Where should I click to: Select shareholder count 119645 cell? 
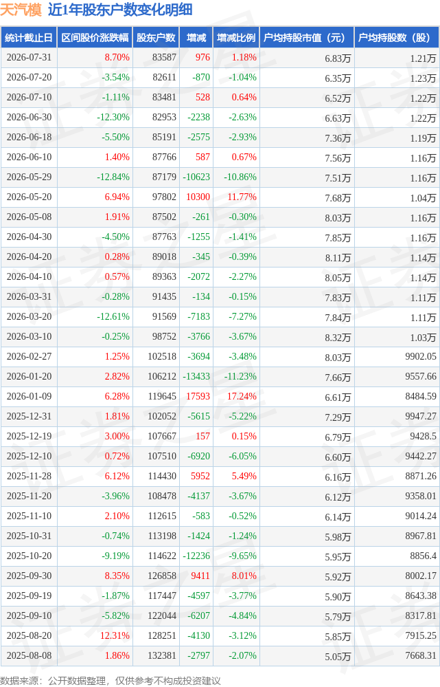coord(162,397)
